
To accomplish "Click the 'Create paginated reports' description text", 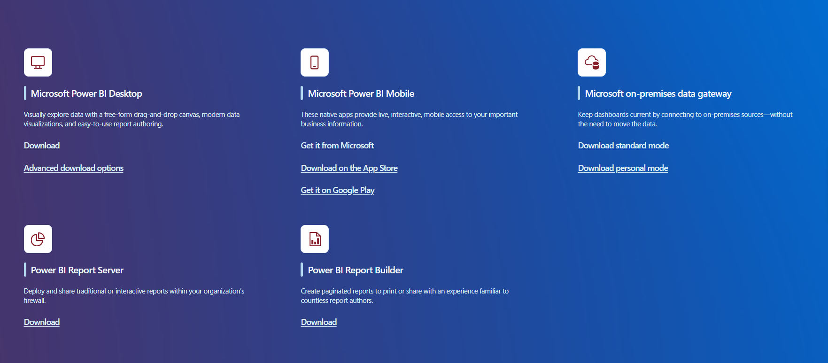I will point(405,296).
